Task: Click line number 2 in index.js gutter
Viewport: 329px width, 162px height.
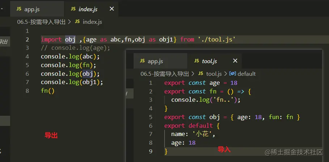Action: [x=27, y=39]
